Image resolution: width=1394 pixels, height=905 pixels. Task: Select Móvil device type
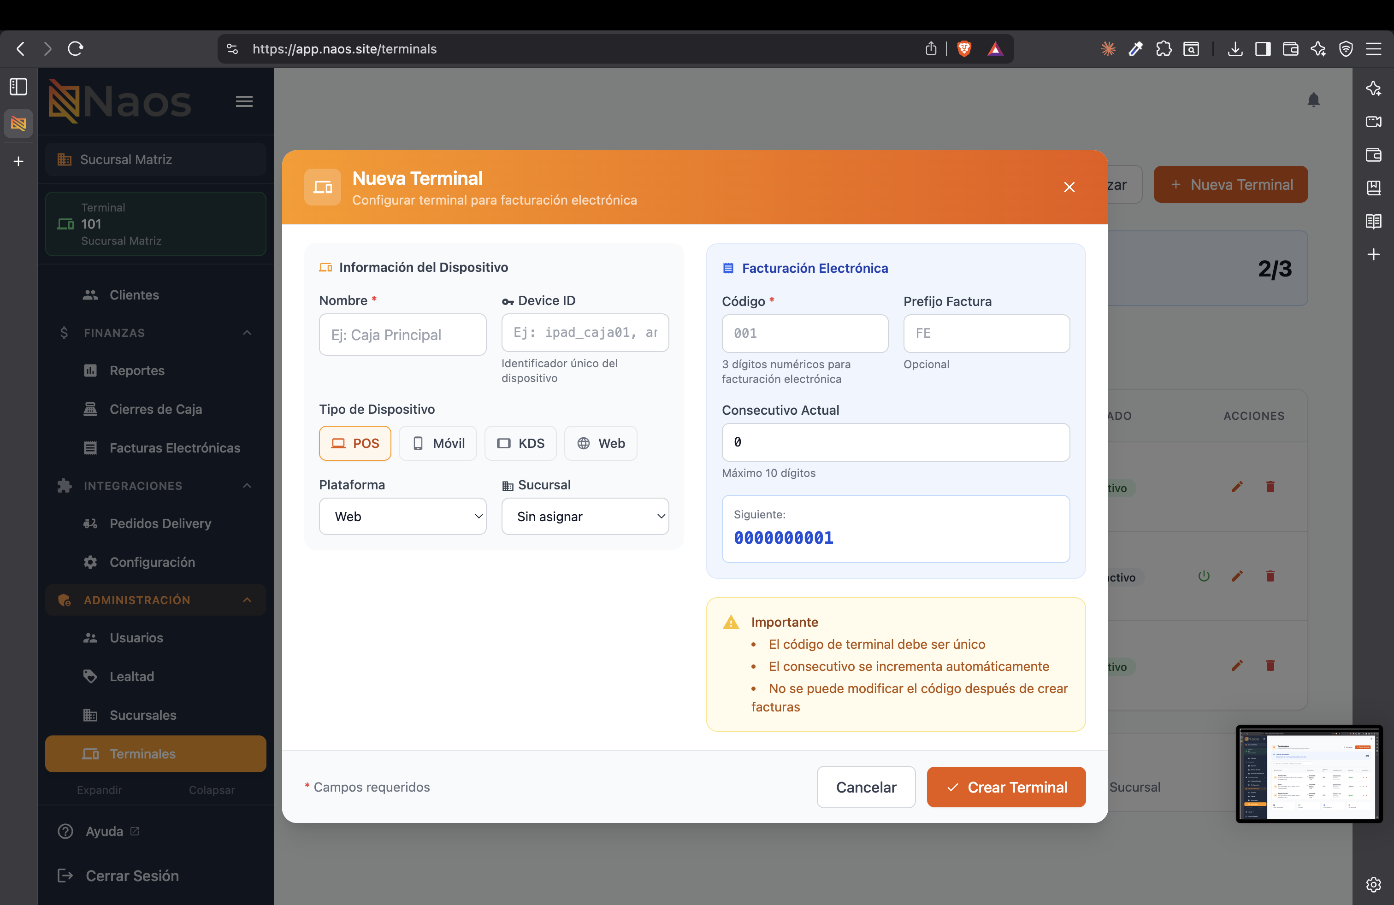(x=437, y=443)
